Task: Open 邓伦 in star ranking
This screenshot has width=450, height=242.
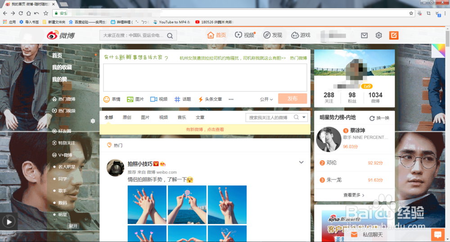Action: [332, 162]
